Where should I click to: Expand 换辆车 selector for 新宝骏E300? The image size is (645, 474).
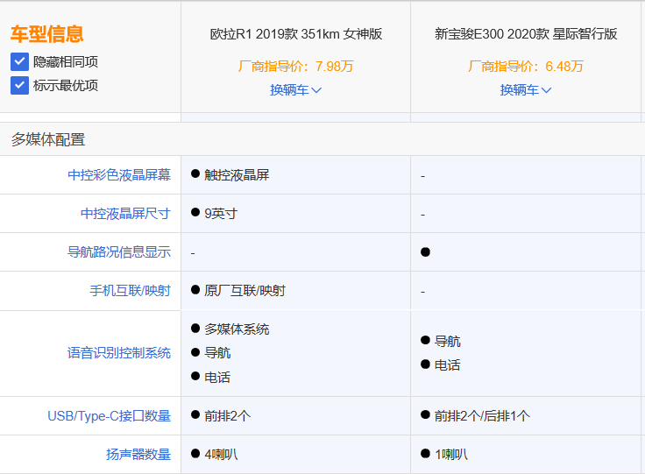click(x=526, y=89)
